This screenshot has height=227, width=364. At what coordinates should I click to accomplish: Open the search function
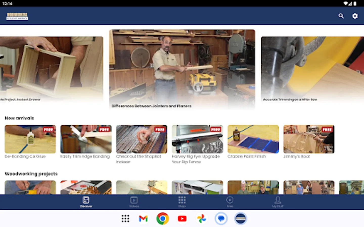[341, 16]
